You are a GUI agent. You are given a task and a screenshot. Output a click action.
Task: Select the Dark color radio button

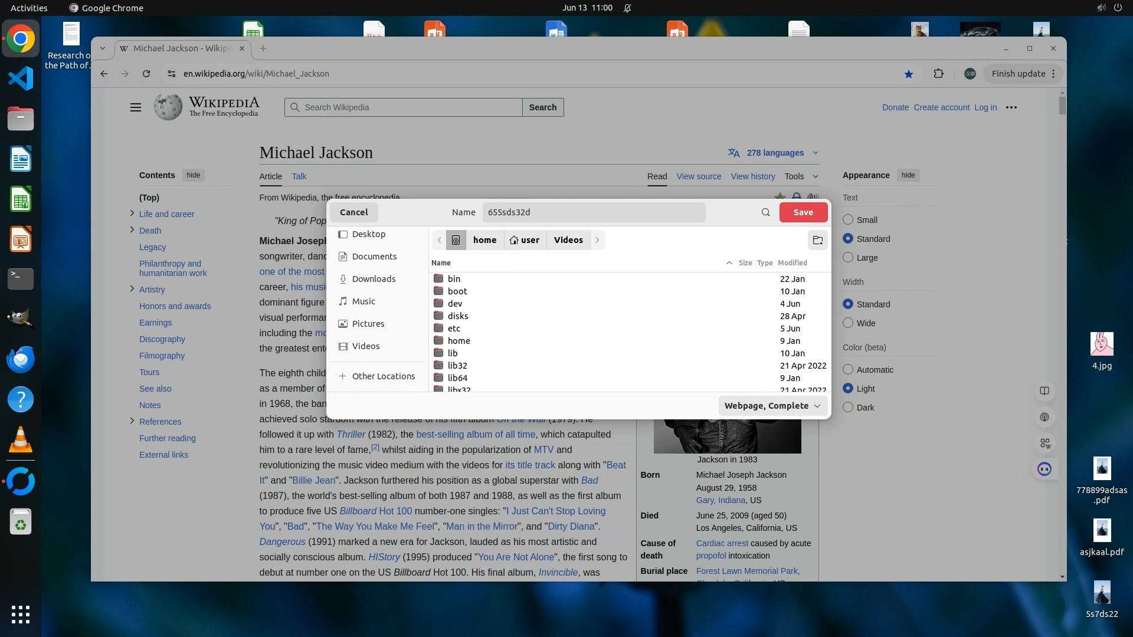[848, 407]
